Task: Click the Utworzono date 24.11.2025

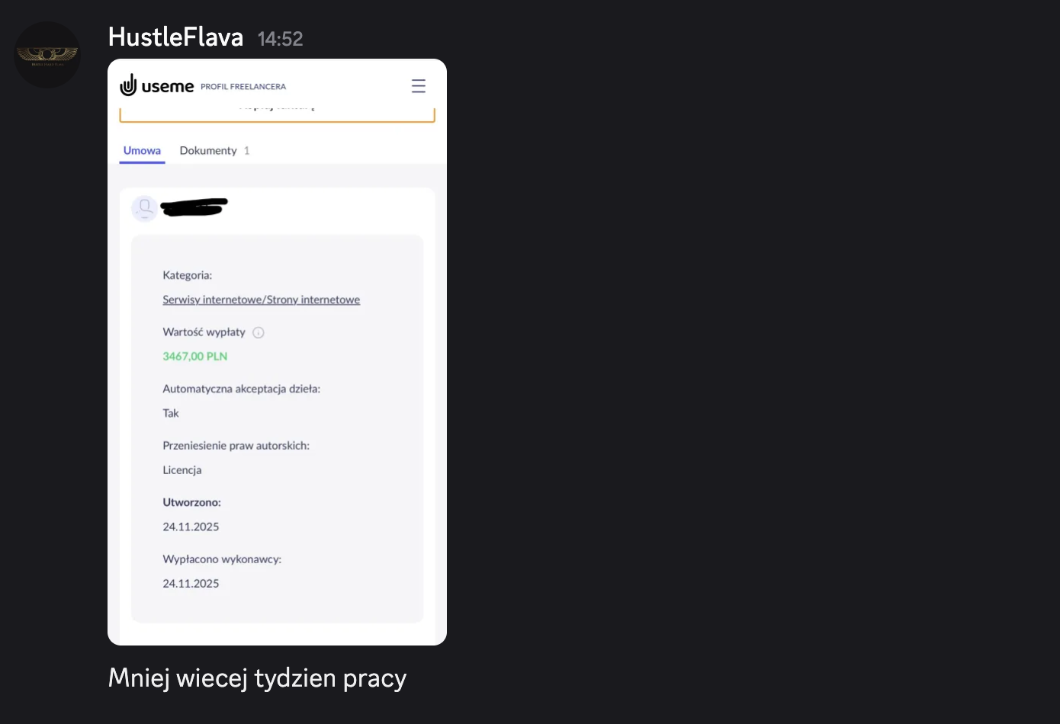Action: (x=191, y=527)
